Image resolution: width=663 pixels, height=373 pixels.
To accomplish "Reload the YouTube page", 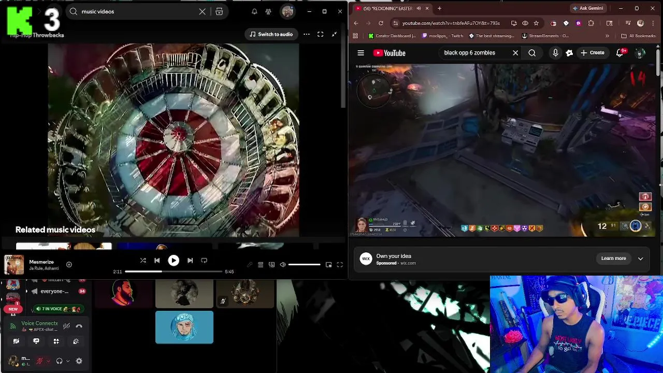I will point(381,23).
